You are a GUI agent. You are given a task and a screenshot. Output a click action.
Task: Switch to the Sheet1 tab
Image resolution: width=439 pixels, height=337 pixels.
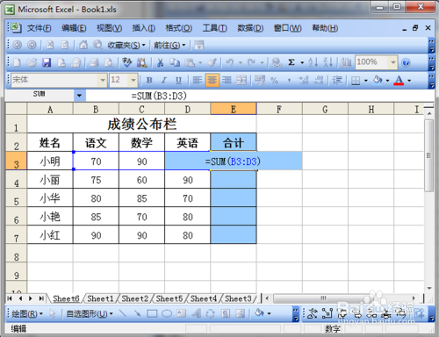pos(100,298)
